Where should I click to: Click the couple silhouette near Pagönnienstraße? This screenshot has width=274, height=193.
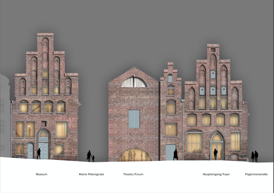[x=254, y=156]
